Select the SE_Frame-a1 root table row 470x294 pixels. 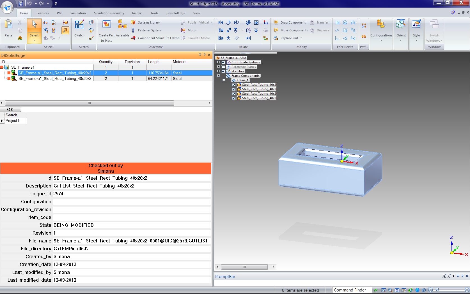pos(106,67)
